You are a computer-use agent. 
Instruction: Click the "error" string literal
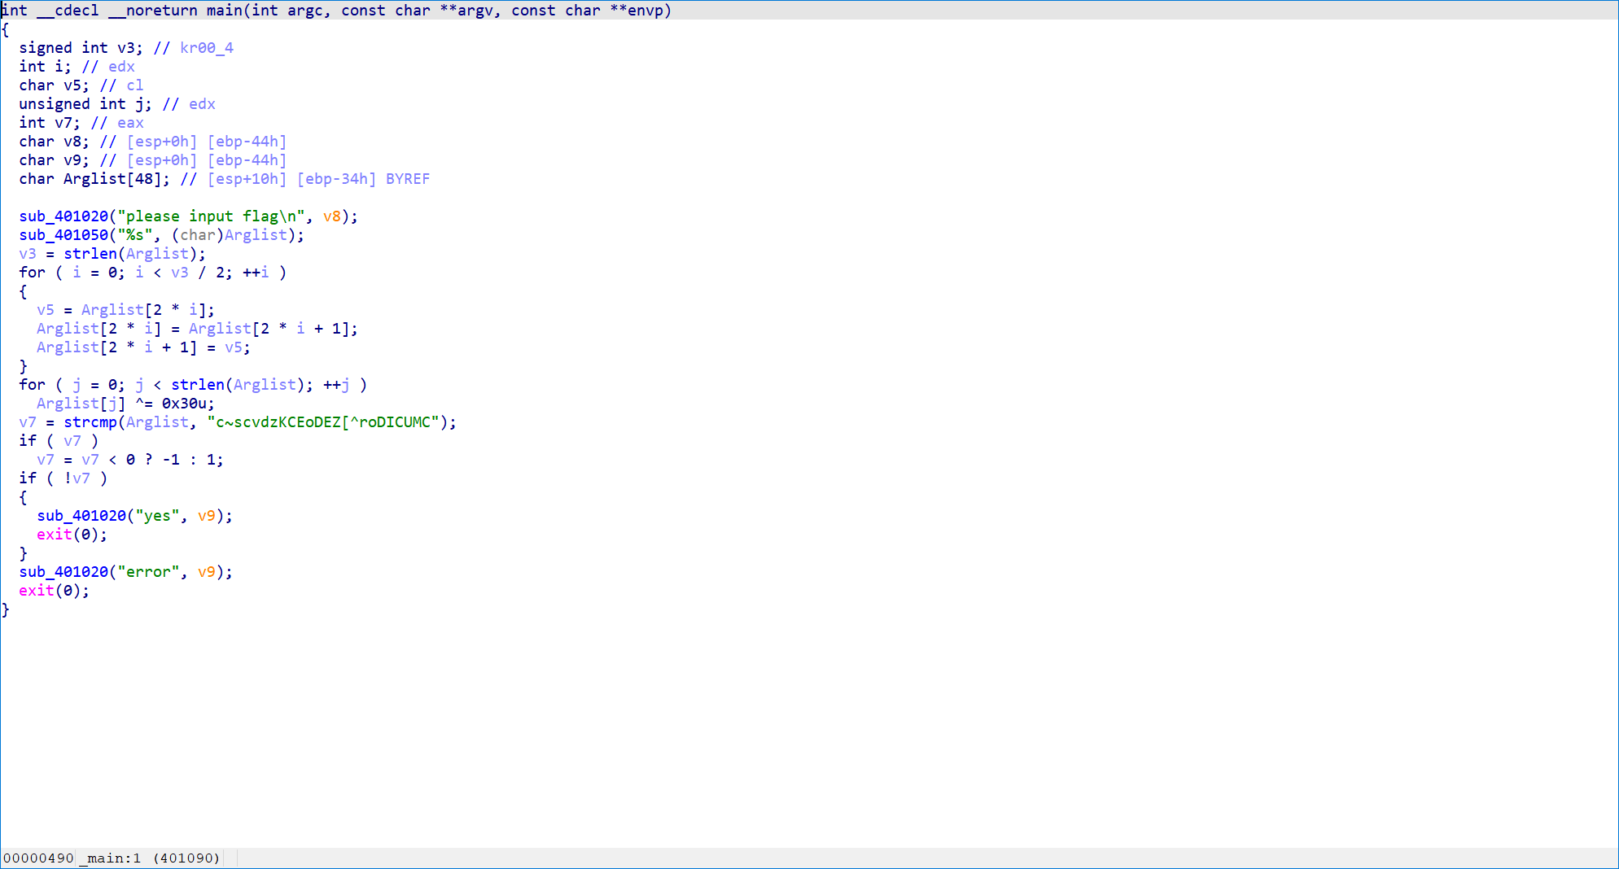[x=148, y=572]
